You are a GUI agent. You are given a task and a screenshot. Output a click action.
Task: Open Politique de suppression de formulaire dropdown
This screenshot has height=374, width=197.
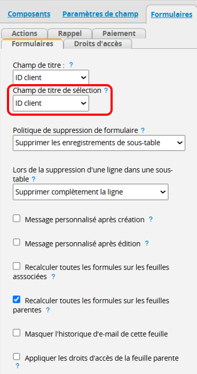tap(99, 143)
